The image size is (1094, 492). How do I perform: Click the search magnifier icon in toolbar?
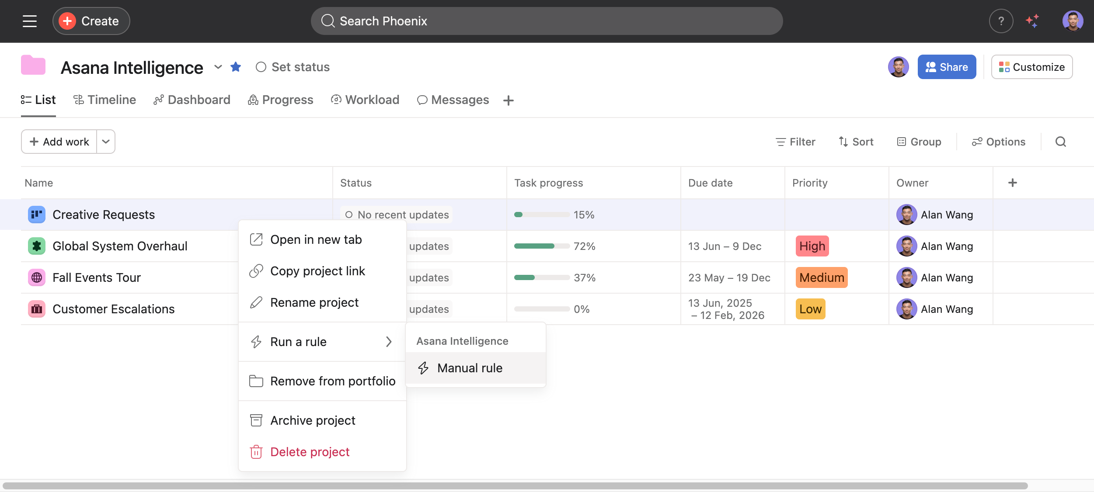pos(1061,142)
